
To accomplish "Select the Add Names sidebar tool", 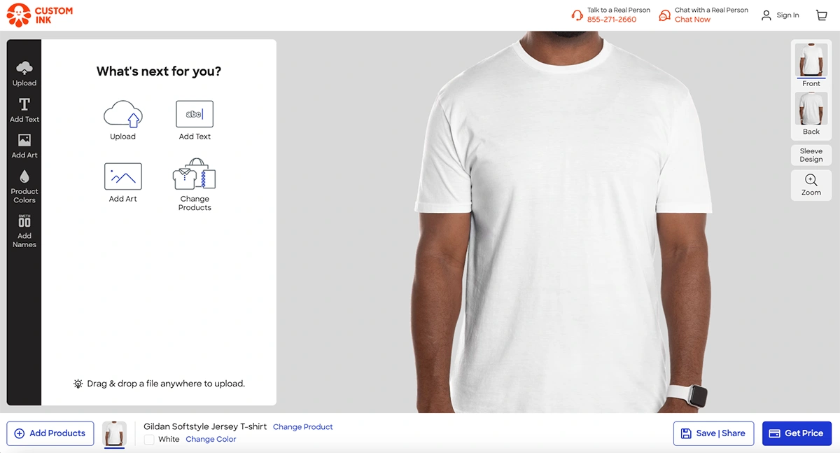I will tap(24, 230).
